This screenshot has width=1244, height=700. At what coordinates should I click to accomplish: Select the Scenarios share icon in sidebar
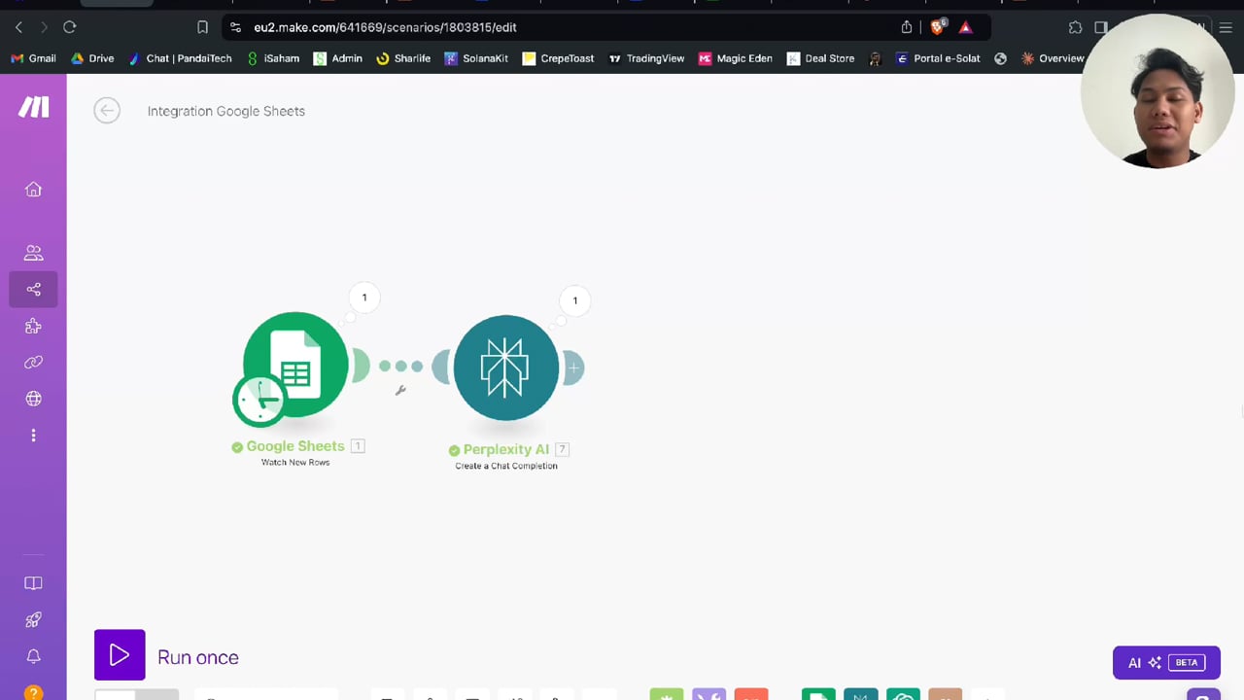(x=33, y=289)
